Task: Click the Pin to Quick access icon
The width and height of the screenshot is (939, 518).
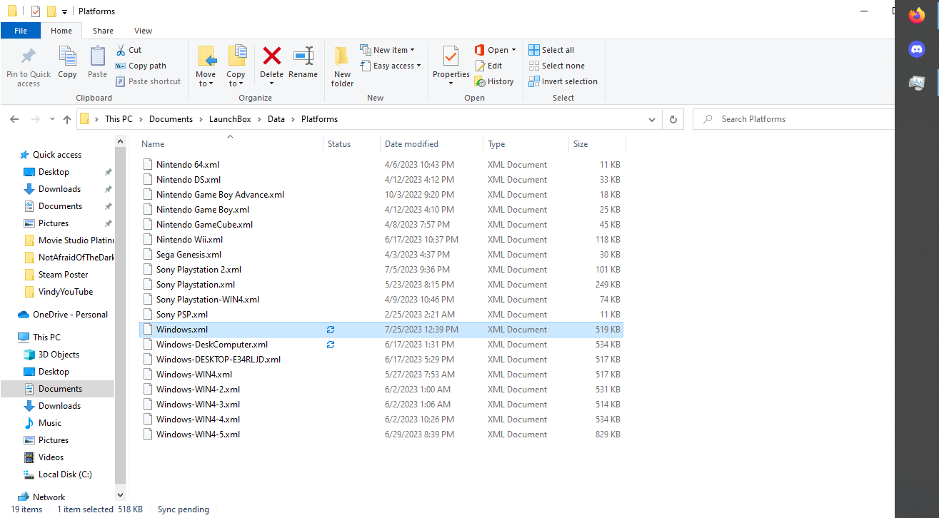Action: (x=29, y=56)
